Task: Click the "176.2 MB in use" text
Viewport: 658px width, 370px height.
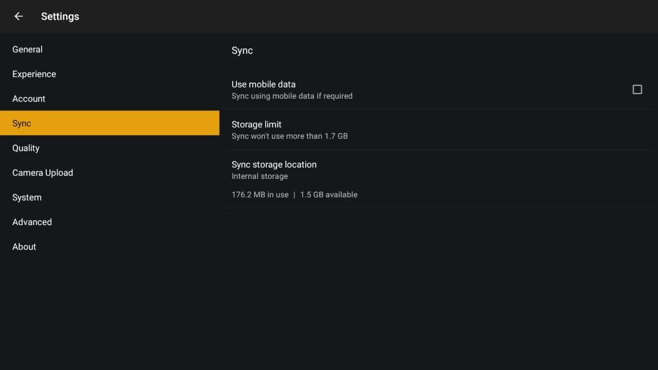Action: click(x=260, y=195)
